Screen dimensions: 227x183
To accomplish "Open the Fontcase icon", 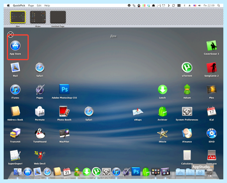I will [x=211, y=155].
